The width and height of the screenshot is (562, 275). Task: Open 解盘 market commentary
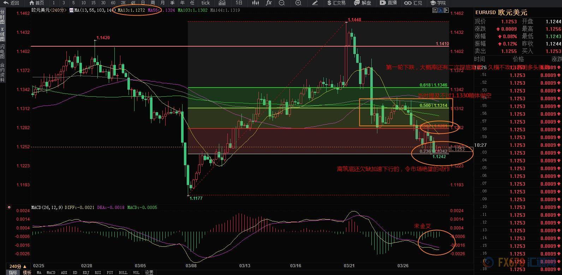363,3
